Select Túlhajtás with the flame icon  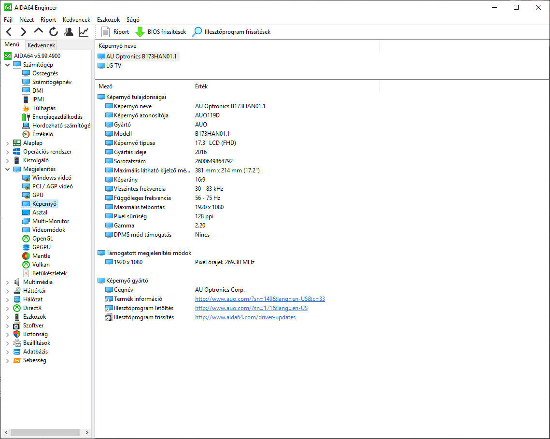pos(44,108)
